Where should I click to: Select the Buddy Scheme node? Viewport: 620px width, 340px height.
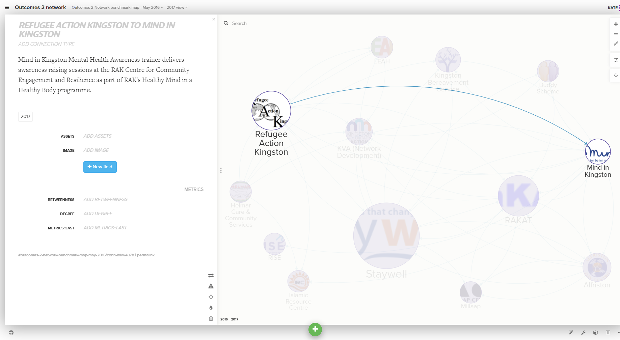548,71
